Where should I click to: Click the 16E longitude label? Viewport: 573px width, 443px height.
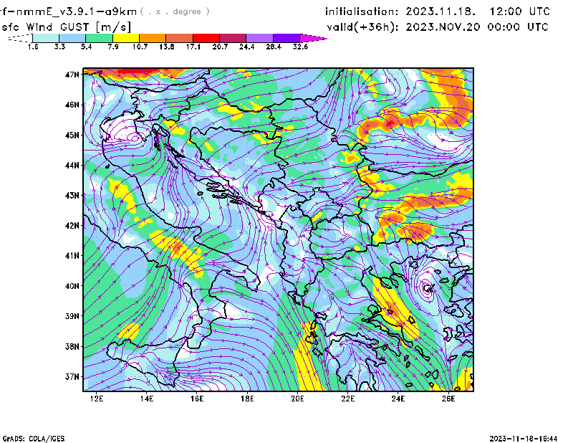[x=197, y=399]
